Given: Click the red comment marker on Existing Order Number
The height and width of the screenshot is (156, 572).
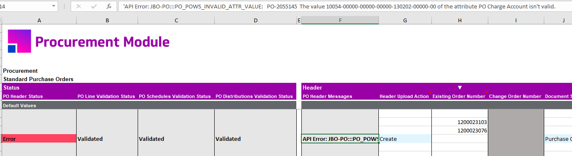Looking at the screenshot, I should click(x=487, y=93).
